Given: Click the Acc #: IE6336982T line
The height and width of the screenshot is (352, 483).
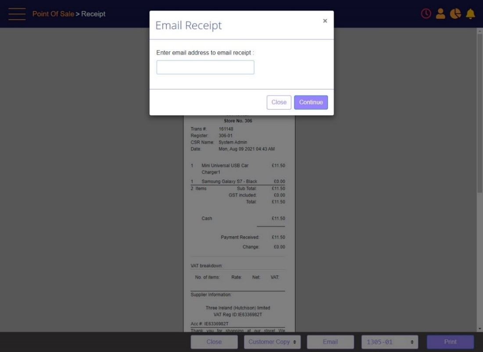Looking at the screenshot, I should 209,324.
